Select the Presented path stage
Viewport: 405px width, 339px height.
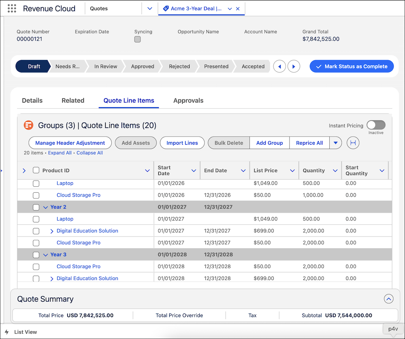click(216, 66)
